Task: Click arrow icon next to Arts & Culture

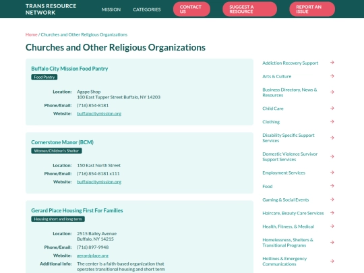Action: [332, 76]
